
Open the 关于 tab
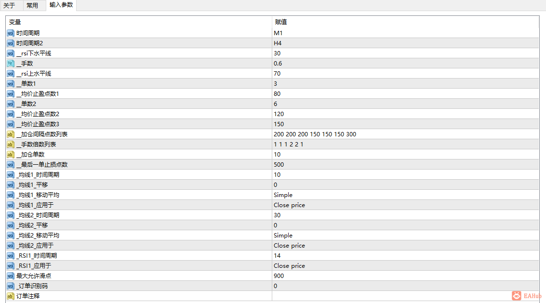(10, 6)
